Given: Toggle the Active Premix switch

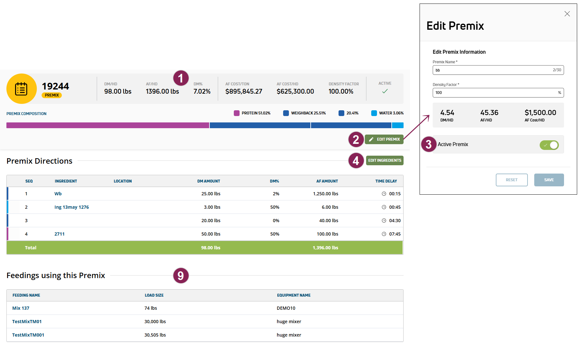Looking at the screenshot, I should (549, 145).
